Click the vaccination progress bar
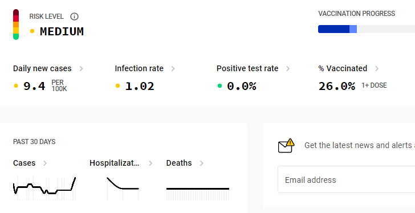The height and width of the screenshot is (213, 415). [367, 29]
